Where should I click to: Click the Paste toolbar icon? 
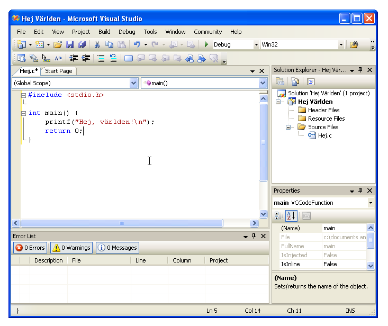122,44
